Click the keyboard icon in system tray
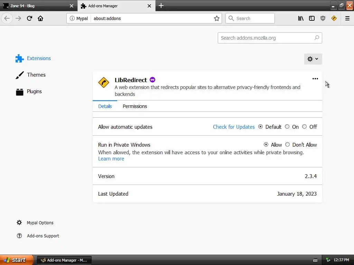 coord(315,260)
